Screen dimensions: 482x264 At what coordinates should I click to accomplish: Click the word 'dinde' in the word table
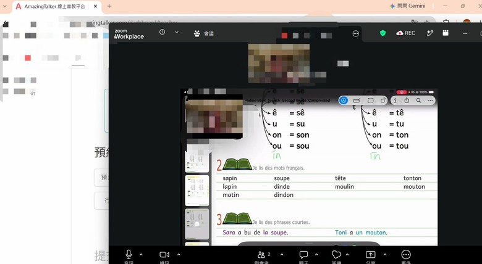(282, 187)
